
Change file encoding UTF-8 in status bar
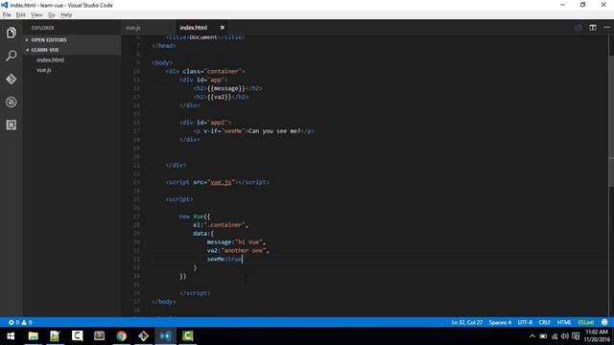point(525,322)
